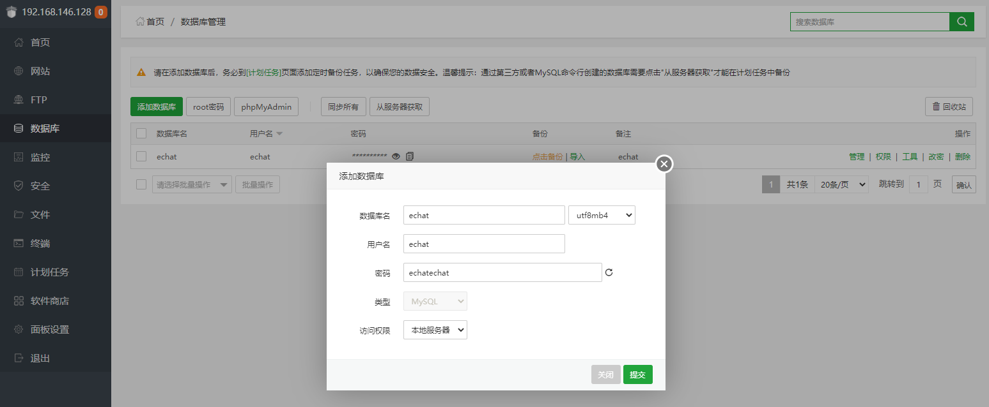Image resolution: width=989 pixels, height=407 pixels.
Task: Open the recycle bin (回收站)
Action: (x=949, y=107)
